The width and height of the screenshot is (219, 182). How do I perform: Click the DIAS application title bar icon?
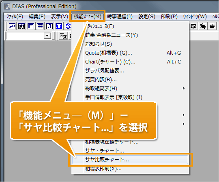tap(7, 6)
